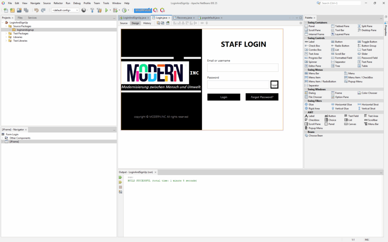Screen dimensions: 388x242
Task: Click the New Project toolbar icon
Action: [13, 10]
